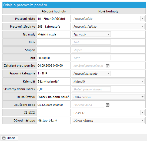Click Úvazek na dobu neurč. cell

coord(54,97)
